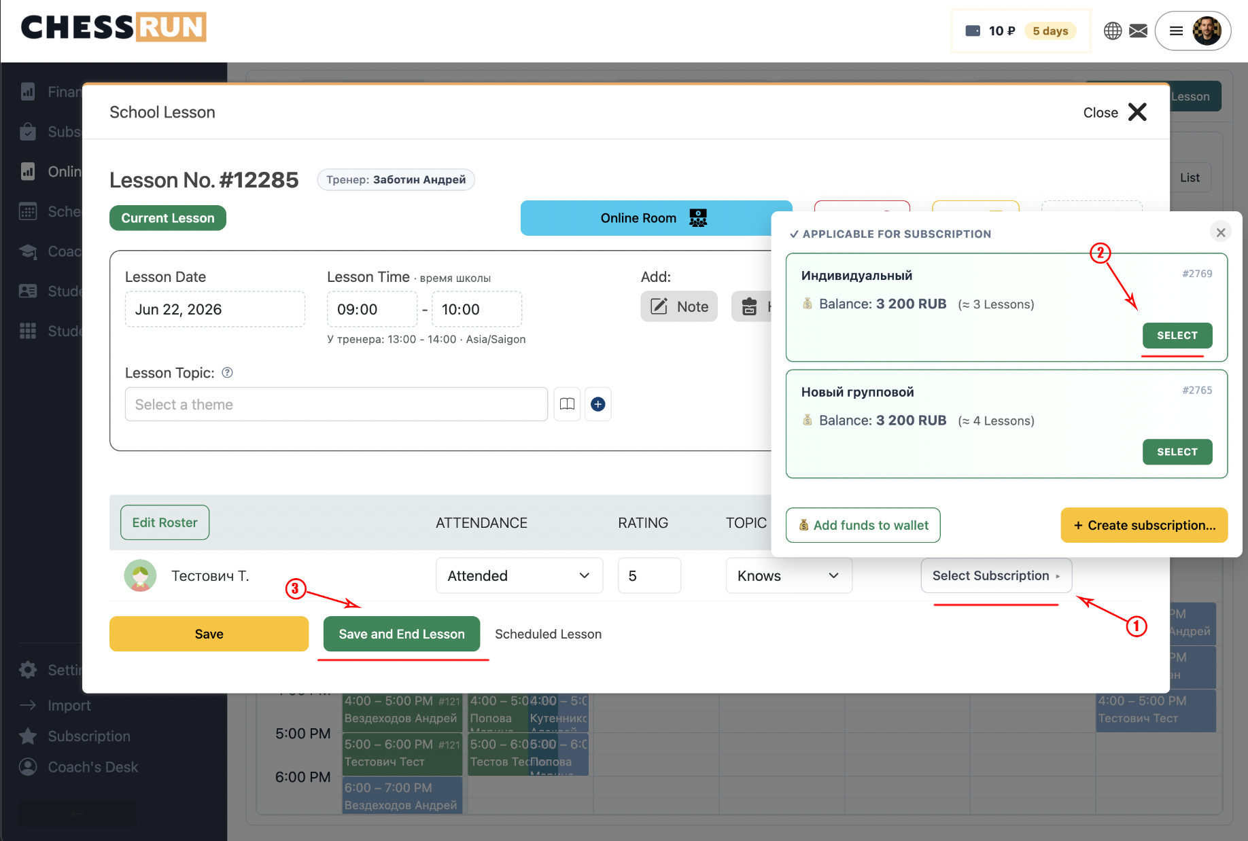Image resolution: width=1248 pixels, height=841 pixels.
Task: Open the language globe icon
Action: [x=1113, y=31]
